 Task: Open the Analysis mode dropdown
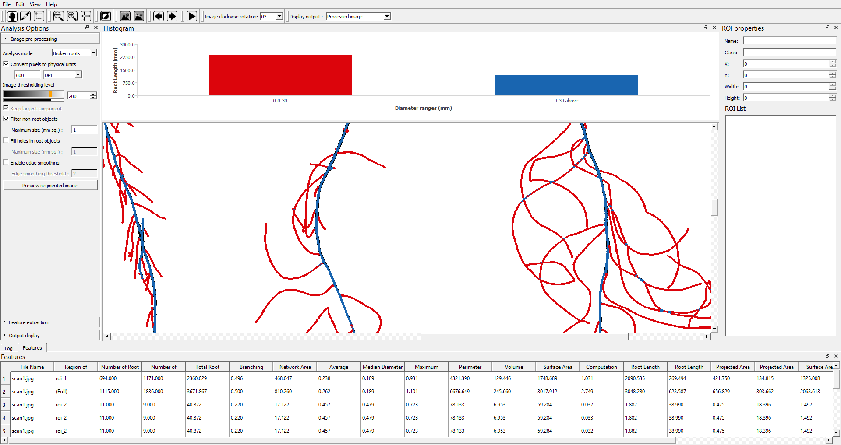coord(74,53)
